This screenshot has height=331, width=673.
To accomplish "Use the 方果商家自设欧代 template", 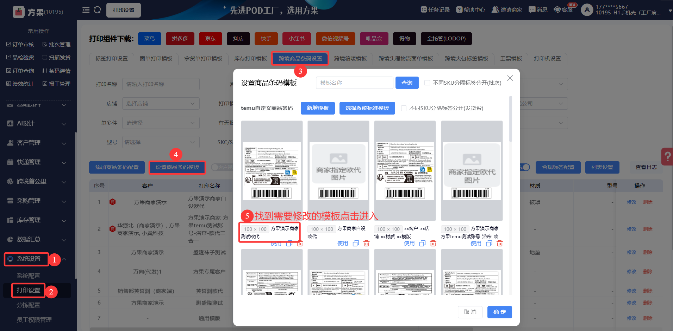I will tap(343, 244).
